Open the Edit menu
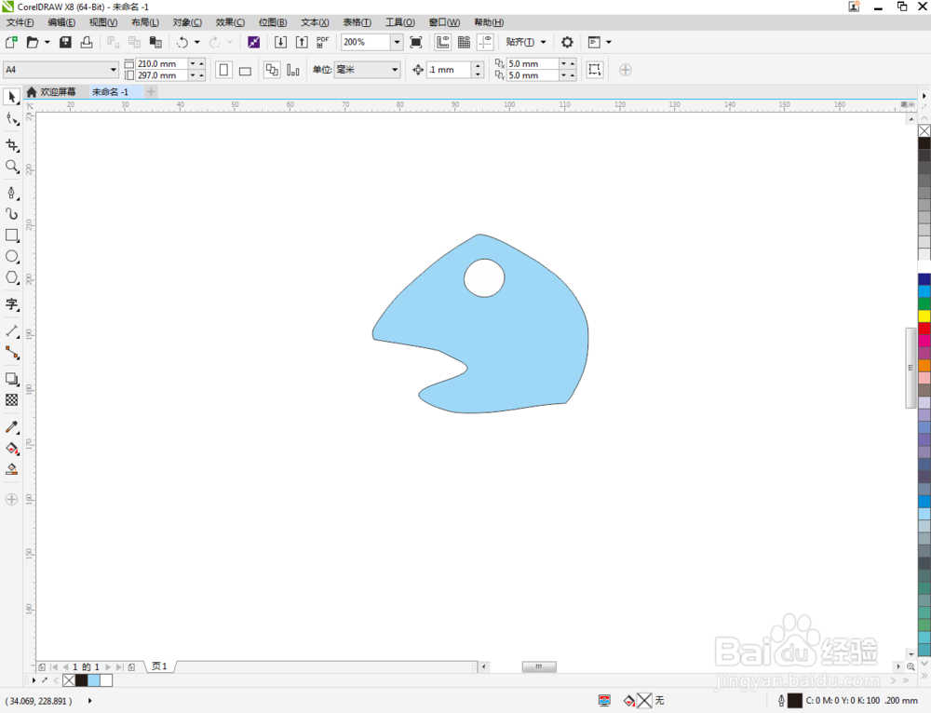This screenshot has width=931, height=713. [x=61, y=22]
